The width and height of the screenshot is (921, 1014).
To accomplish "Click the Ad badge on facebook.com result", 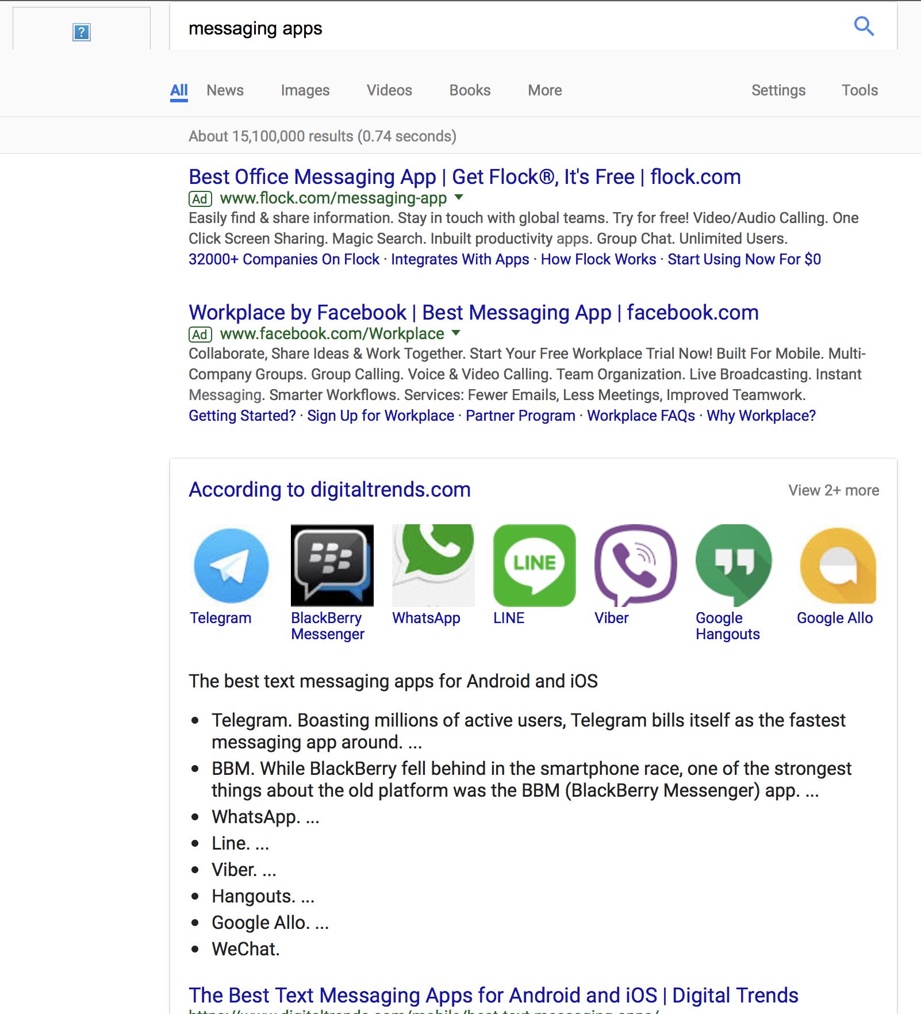I will (200, 335).
